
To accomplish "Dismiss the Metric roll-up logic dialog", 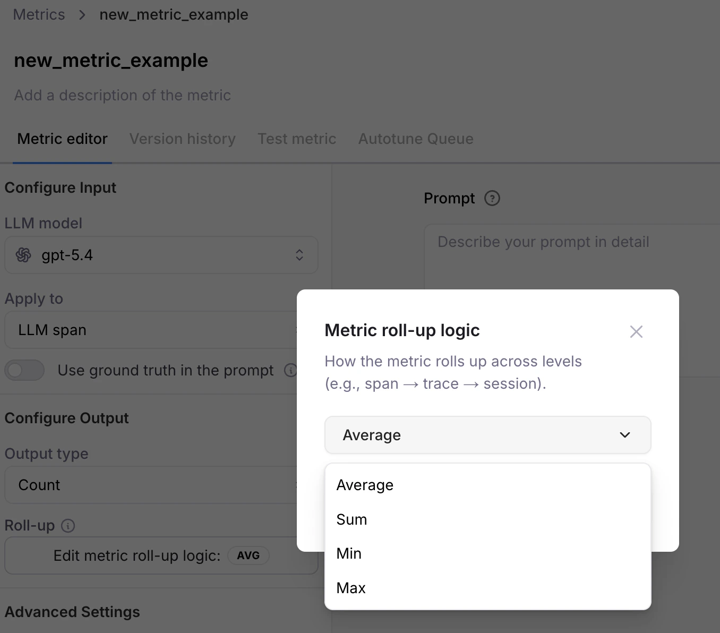I will tap(636, 331).
